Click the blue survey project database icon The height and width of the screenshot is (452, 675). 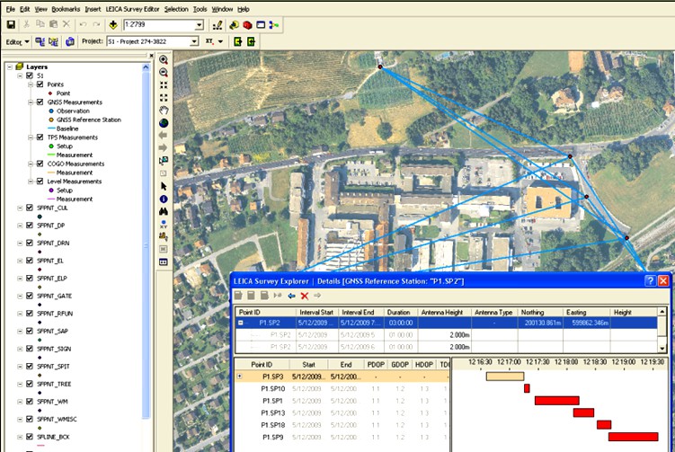(70, 41)
